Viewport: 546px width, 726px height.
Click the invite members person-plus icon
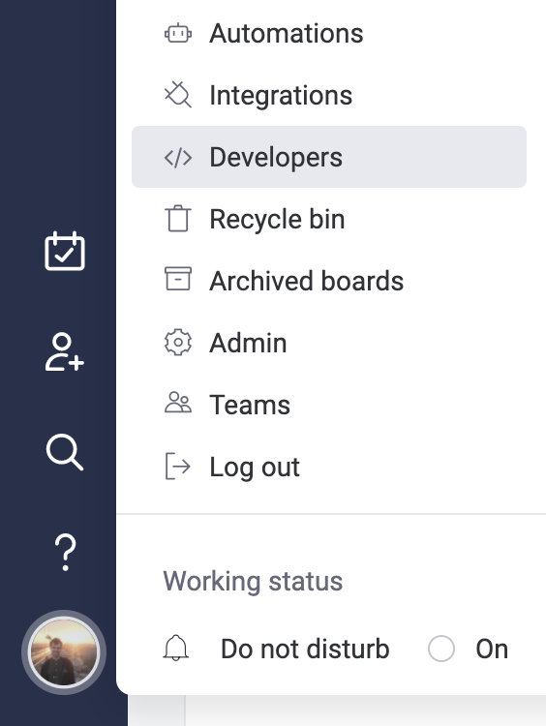64,352
